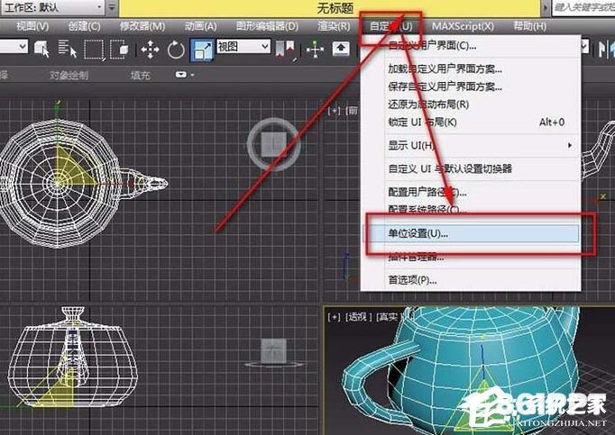Choose 配置用户路径(C)... menu entry
The height and width of the screenshot is (435, 615).
pos(471,192)
